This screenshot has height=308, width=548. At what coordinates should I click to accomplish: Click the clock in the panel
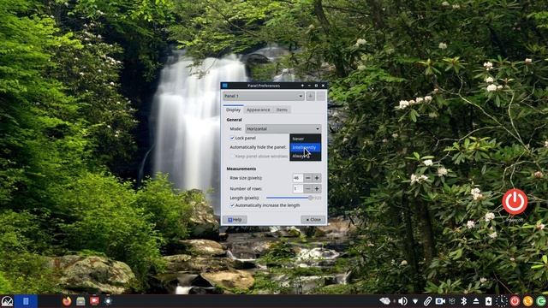tap(502, 301)
